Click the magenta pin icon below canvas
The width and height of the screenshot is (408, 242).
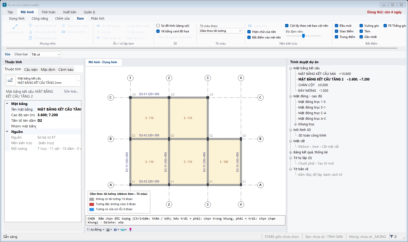coord(131,230)
